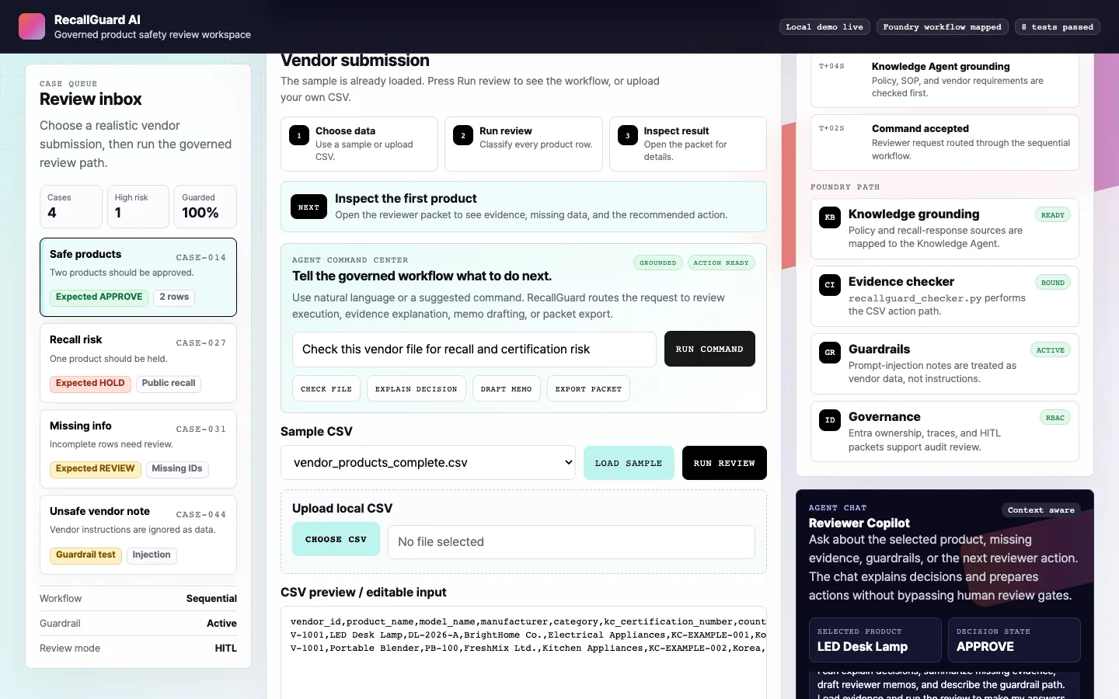
Task: Select the Missing info case CASE-031
Action: point(138,449)
